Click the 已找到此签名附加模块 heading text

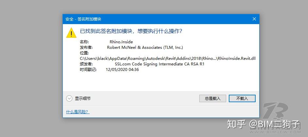(131, 31)
